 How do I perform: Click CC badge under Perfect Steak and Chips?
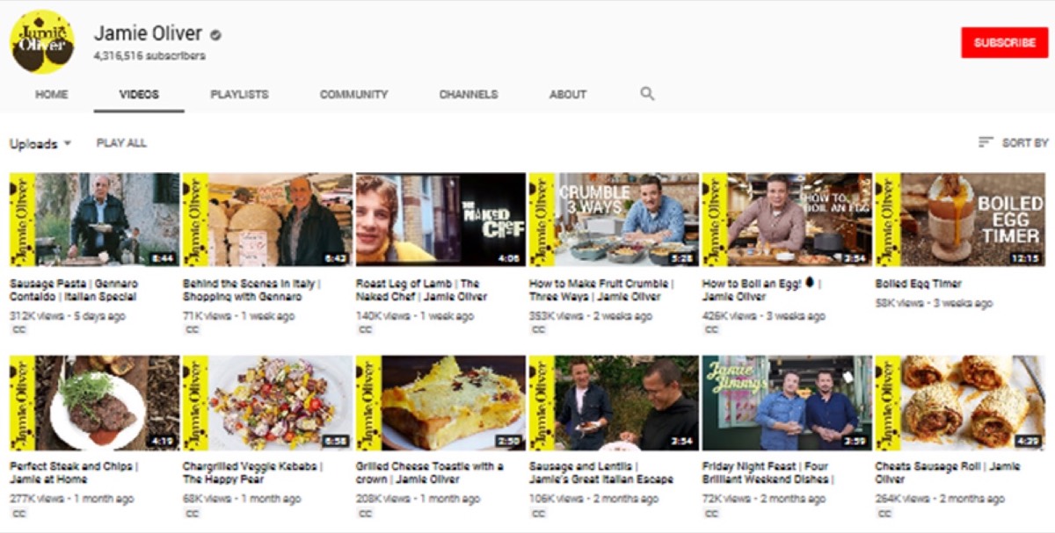19,513
